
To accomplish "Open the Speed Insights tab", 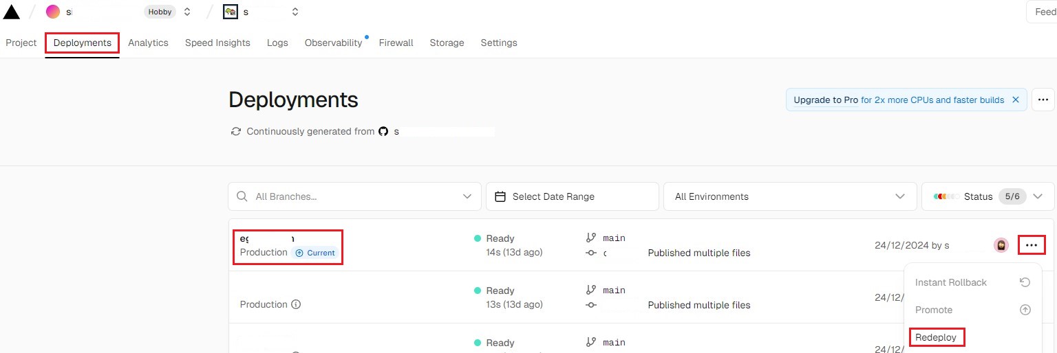I will (217, 43).
